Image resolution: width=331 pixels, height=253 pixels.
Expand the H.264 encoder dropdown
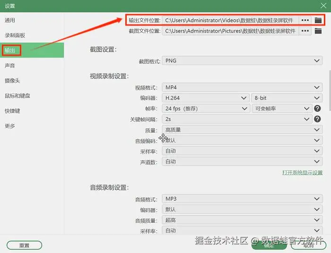click(x=206, y=98)
